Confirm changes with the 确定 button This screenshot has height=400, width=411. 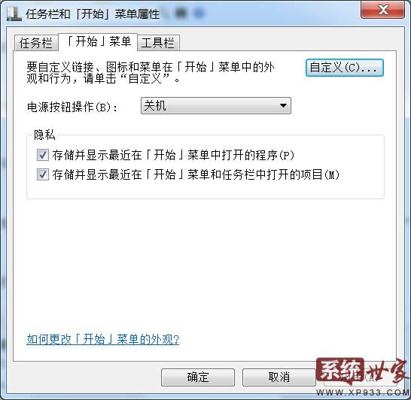(198, 377)
